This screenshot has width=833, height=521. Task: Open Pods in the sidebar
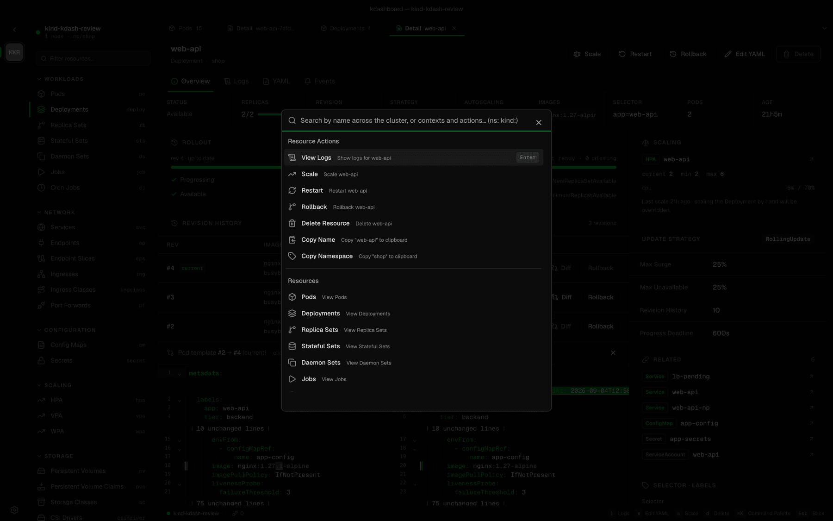(92, 94)
